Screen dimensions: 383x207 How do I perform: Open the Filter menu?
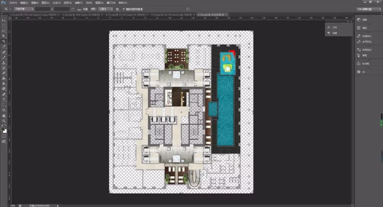click(79, 2)
